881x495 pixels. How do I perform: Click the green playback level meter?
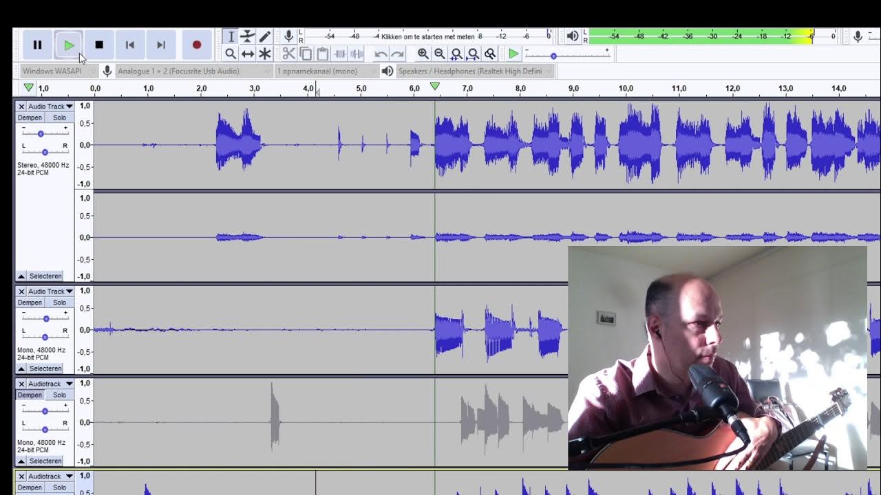tap(712, 36)
